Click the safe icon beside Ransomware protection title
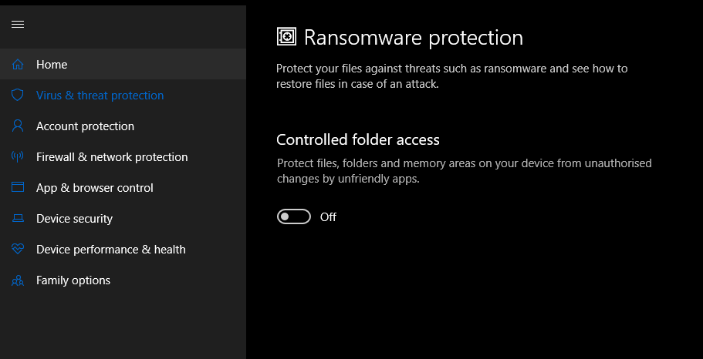Viewport: 703px width, 359px height. coord(286,37)
